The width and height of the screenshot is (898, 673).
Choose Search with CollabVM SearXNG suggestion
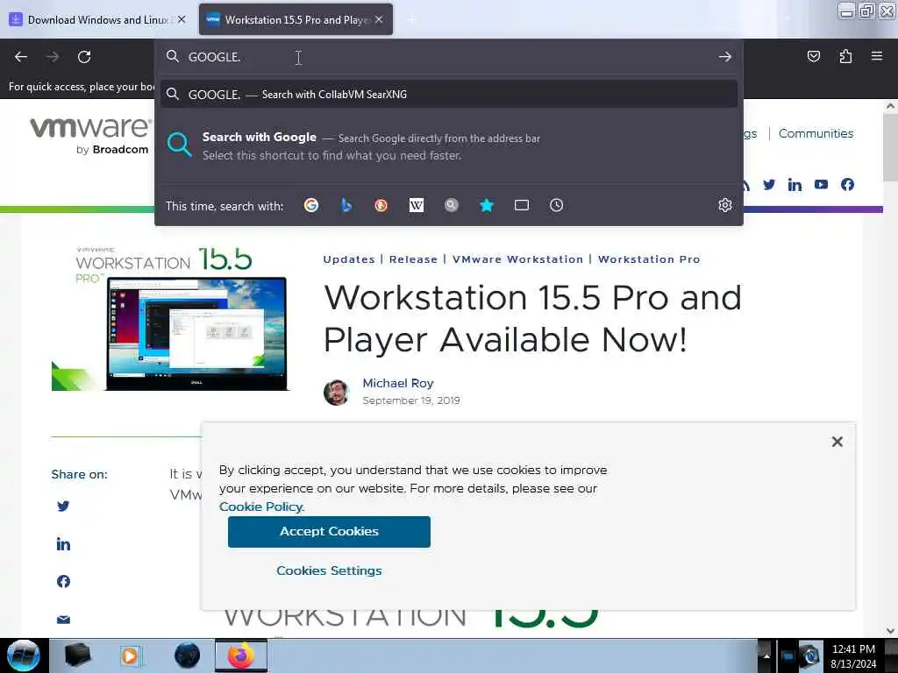pyautogui.click(x=449, y=95)
